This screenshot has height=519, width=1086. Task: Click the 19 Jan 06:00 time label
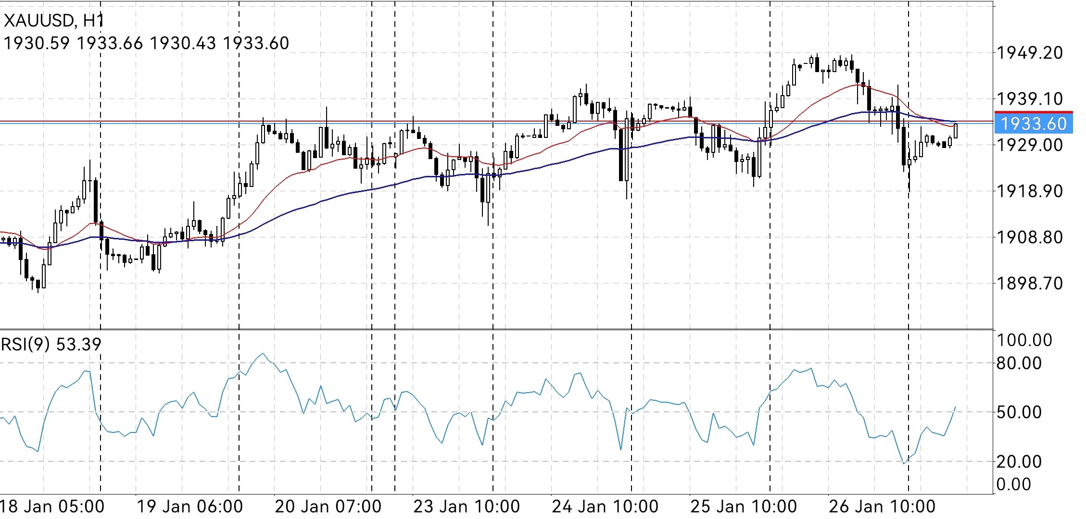point(190,507)
